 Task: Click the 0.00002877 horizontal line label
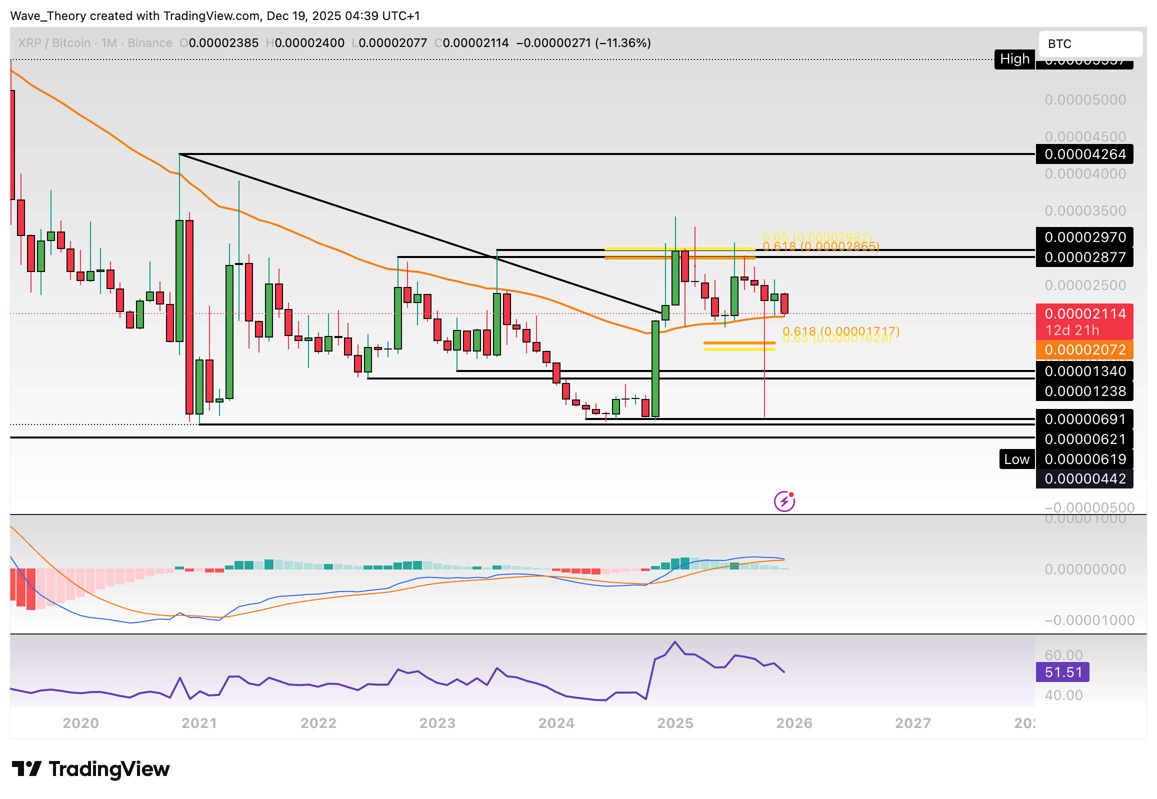(1084, 257)
